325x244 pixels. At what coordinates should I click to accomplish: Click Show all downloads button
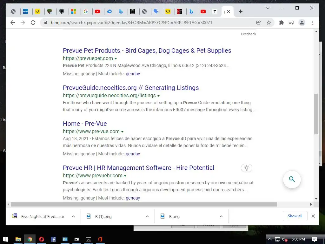pyautogui.click(x=295, y=216)
